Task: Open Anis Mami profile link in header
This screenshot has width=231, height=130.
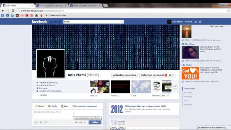Action: click(177, 22)
